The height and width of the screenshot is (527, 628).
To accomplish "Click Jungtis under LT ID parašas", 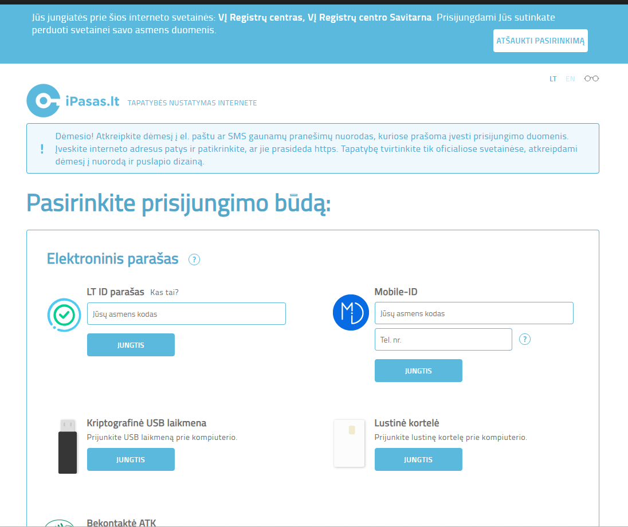I will coord(131,345).
